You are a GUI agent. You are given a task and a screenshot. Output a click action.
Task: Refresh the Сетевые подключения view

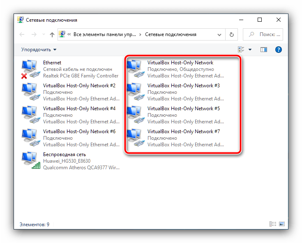(232, 34)
